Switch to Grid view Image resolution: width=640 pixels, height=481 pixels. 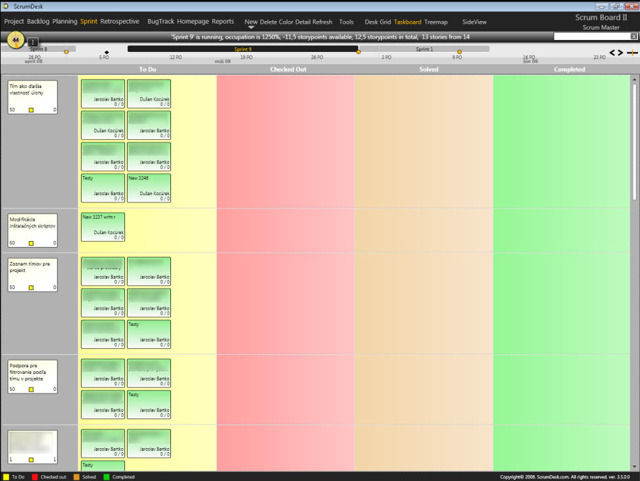tap(385, 22)
